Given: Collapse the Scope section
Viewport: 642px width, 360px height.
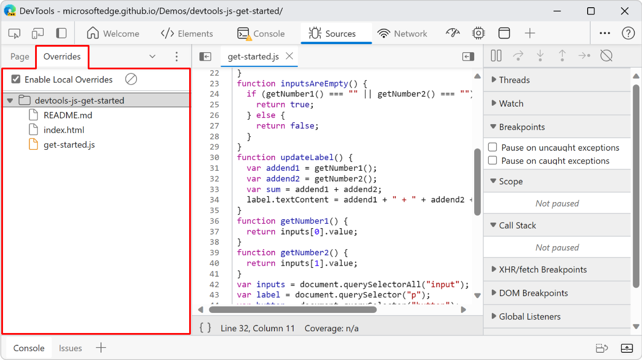Looking at the screenshot, I should (x=557, y=181).
